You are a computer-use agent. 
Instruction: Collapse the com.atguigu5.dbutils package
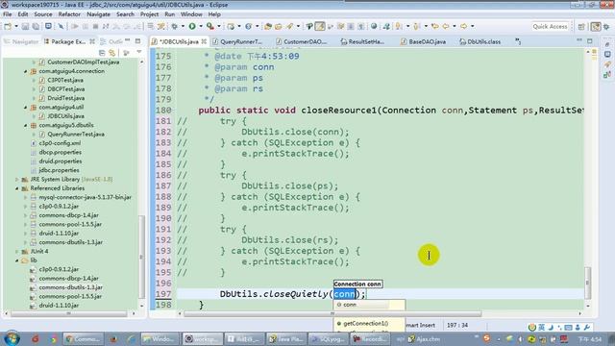pyautogui.click(x=26, y=126)
